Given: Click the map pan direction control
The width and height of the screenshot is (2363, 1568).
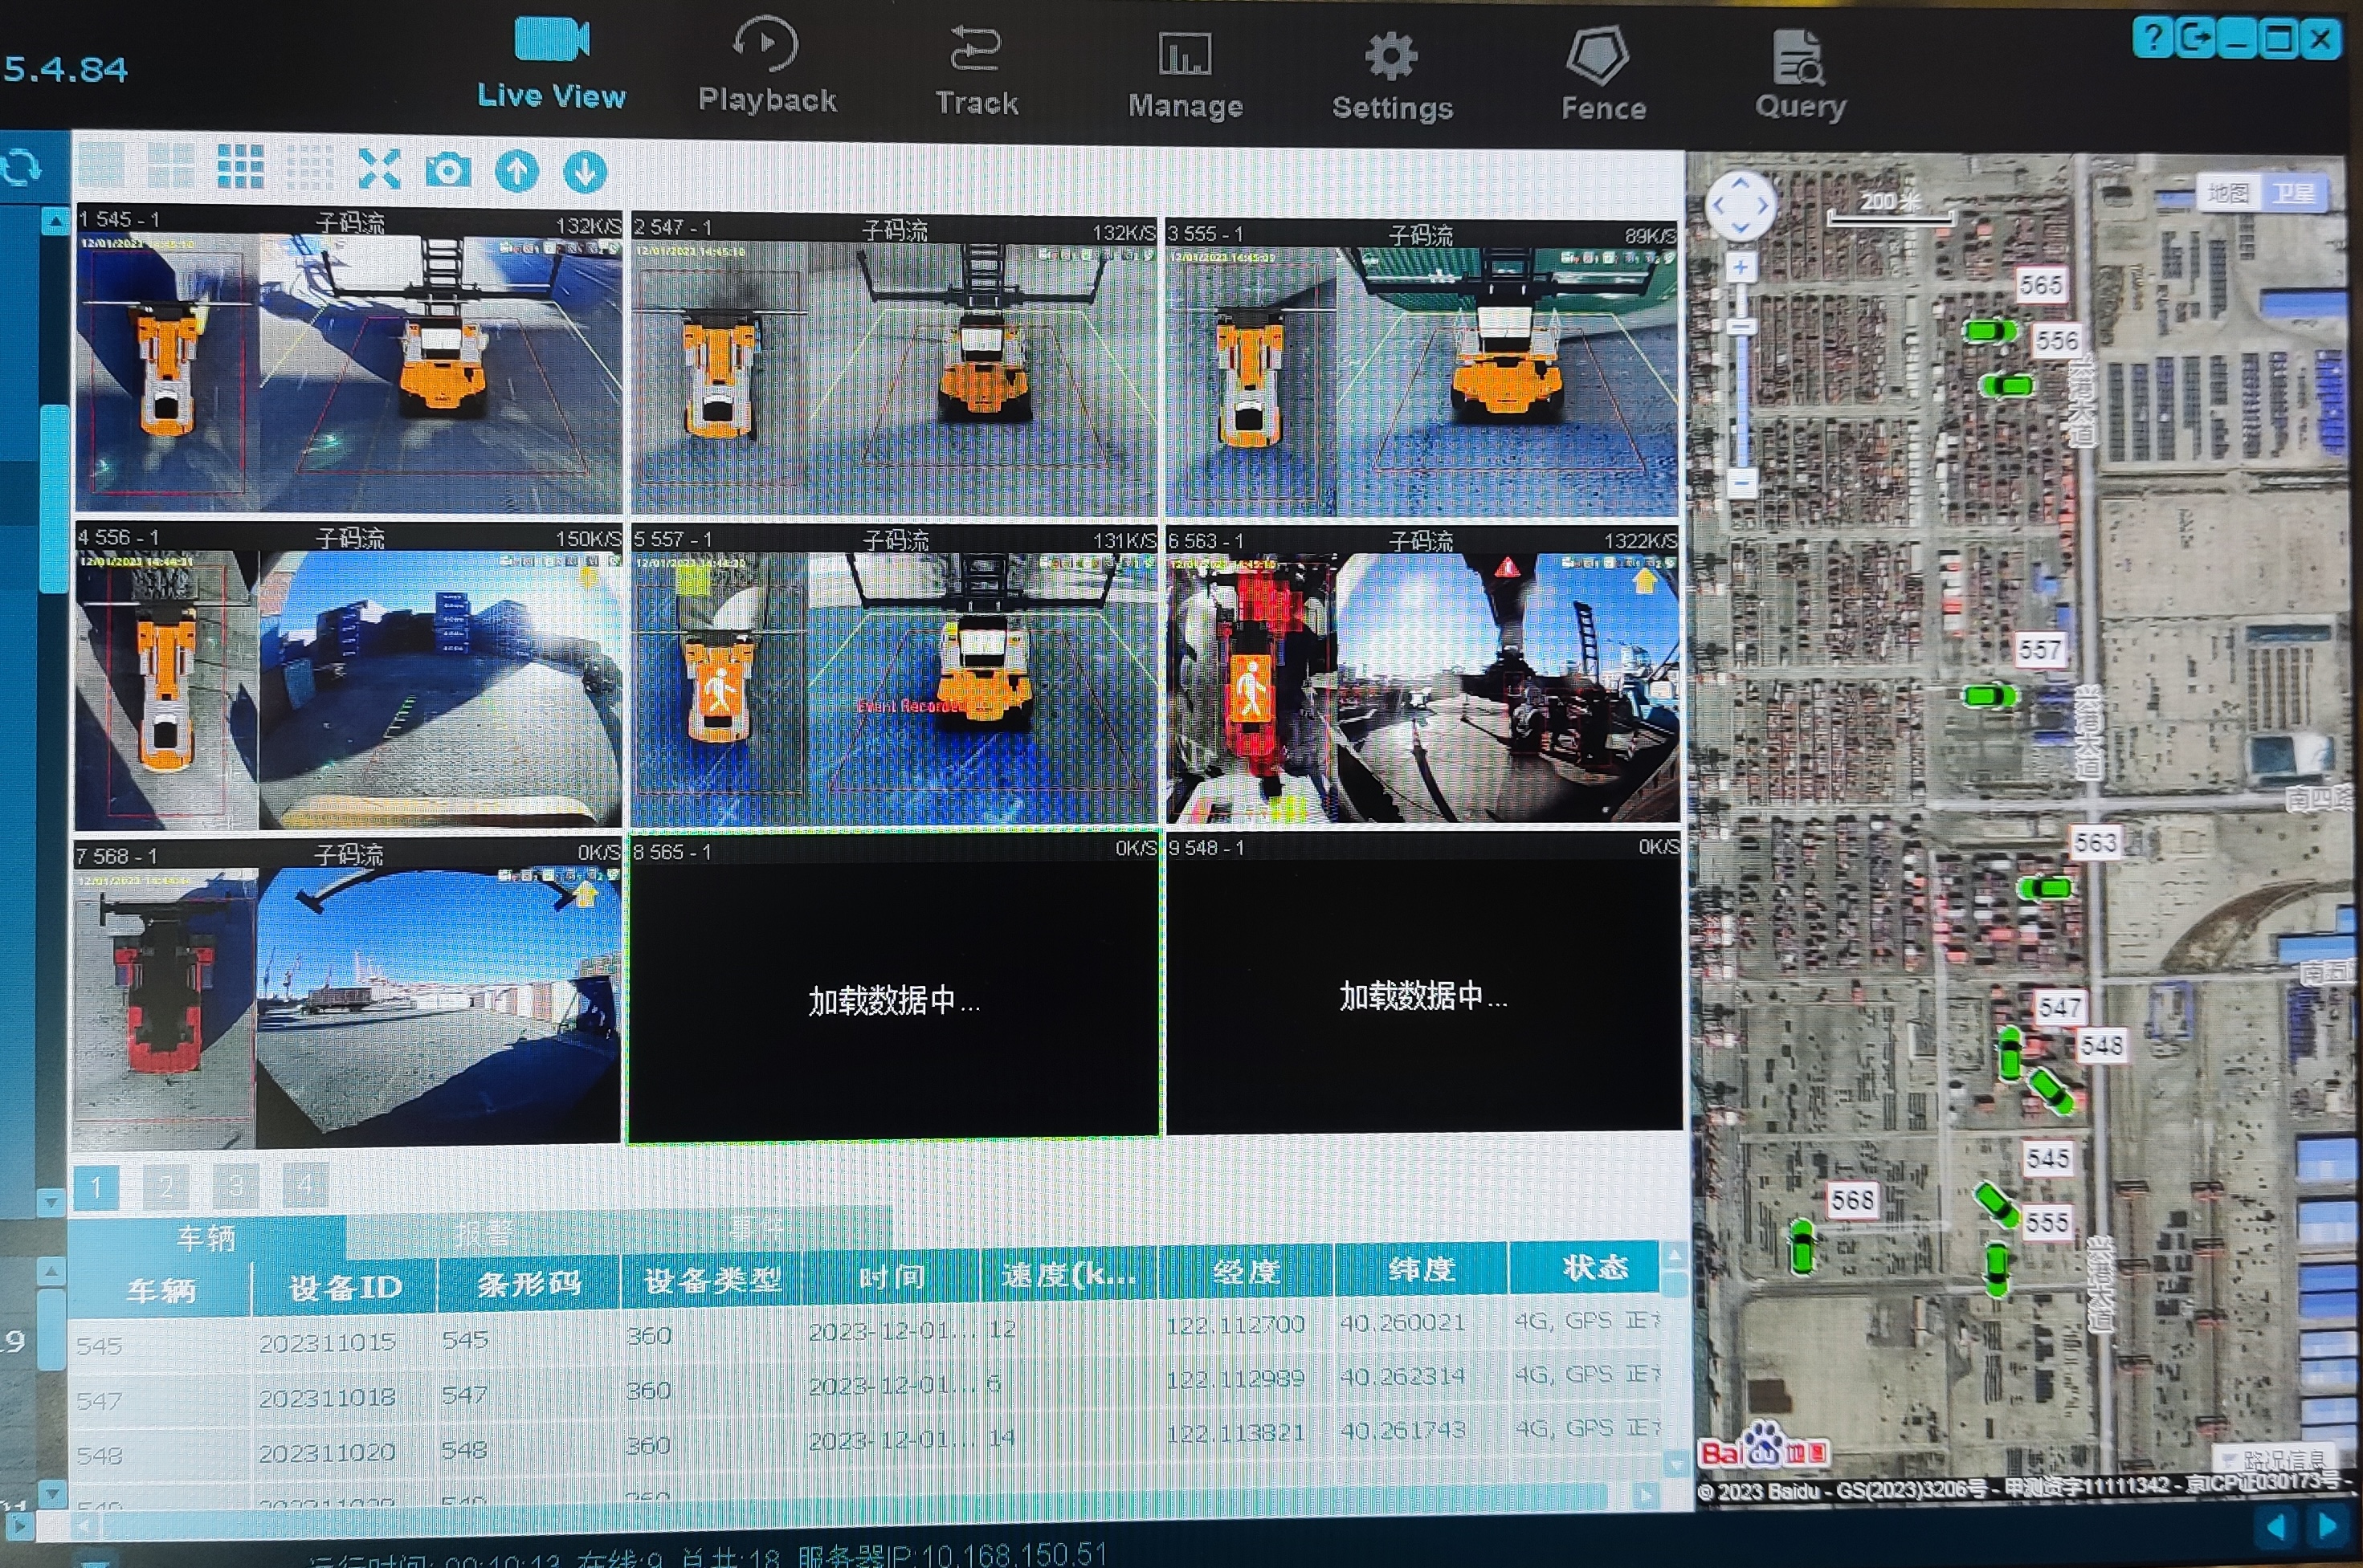Looking at the screenshot, I should pos(1741,205).
